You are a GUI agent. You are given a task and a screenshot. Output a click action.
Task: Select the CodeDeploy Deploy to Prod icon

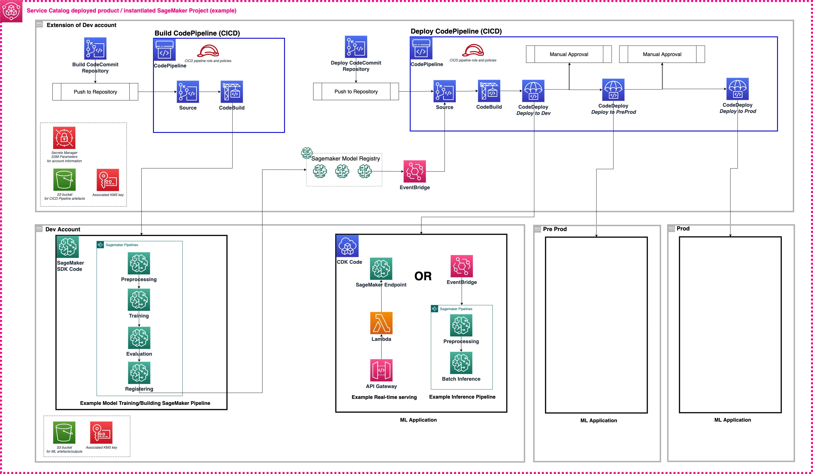737,89
